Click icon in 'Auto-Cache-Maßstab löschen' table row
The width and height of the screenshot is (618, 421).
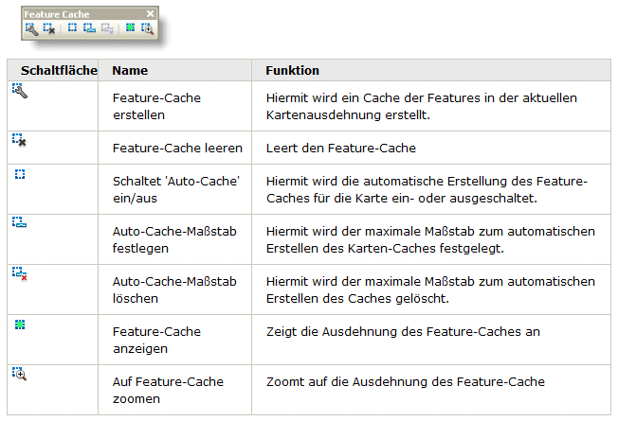coord(19,273)
